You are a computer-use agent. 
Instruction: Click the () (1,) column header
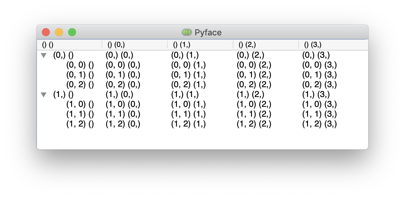[200, 45]
